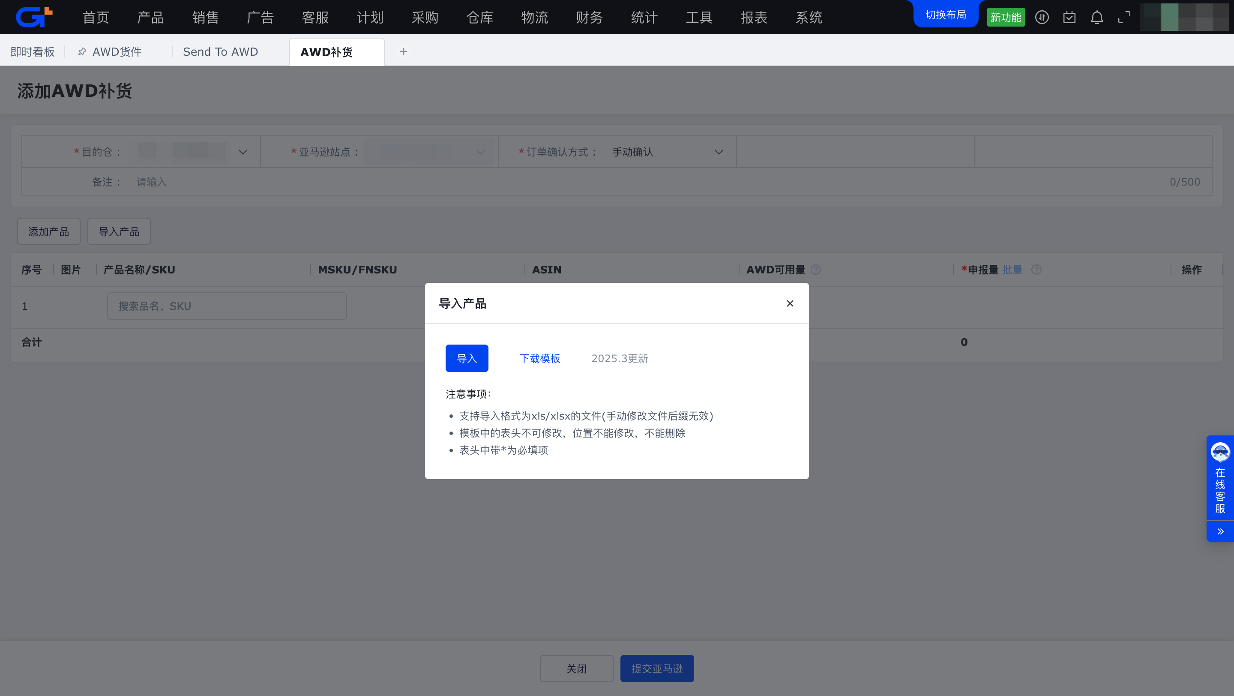Open the 统计 menu
Screen dimensions: 1234x696
pyautogui.click(x=644, y=17)
